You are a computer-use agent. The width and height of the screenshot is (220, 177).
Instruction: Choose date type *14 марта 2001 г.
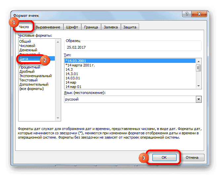coord(130,65)
